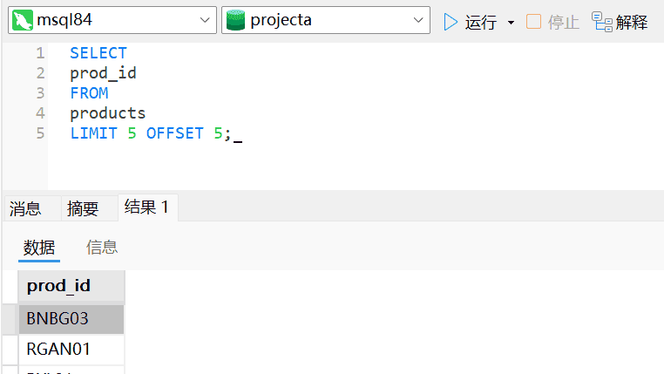The height and width of the screenshot is (374, 664).
Task: Click the green projecta database icon
Action: click(x=235, y=21)
